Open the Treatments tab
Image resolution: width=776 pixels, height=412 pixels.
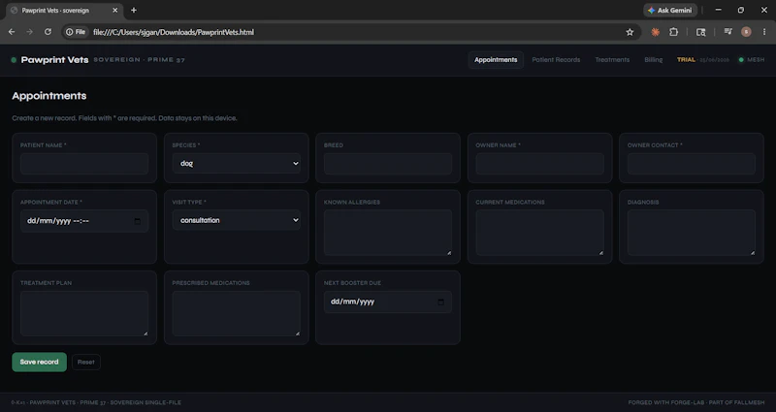point(612,60)
